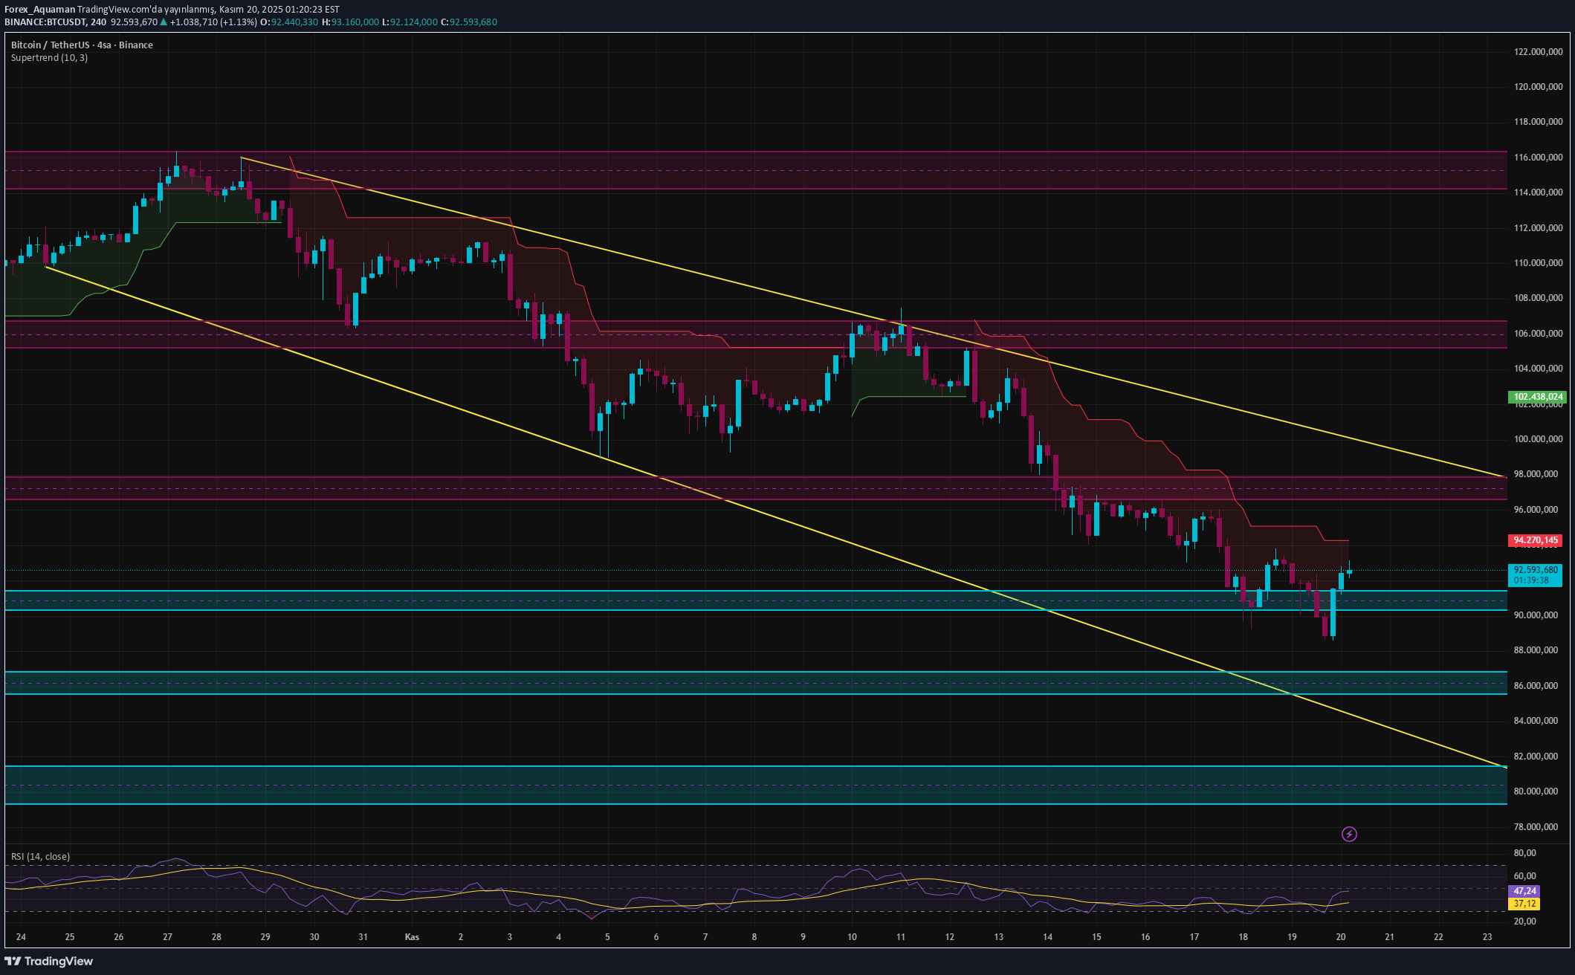This screenshot has width=1575, height=975.
Task: Click the Bitcoin / TetherUS · 4sa · Binance legend
Action: click(80, 45)
